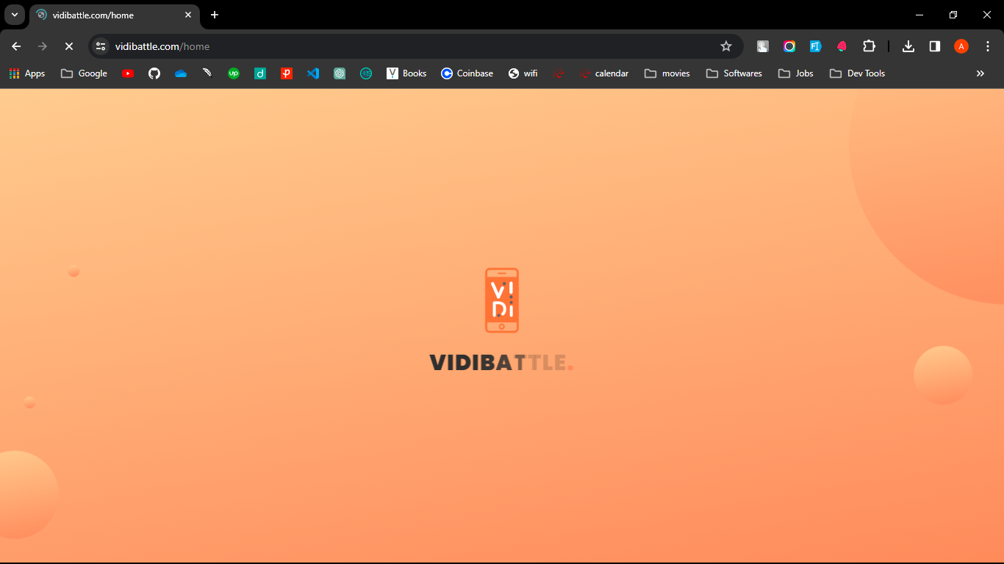Open the Chrome three-dot menu
1004x564 pixels.
click(988, 46)
